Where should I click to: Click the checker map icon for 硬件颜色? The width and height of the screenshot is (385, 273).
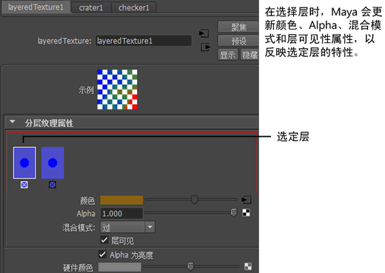(x=248, y=266)
